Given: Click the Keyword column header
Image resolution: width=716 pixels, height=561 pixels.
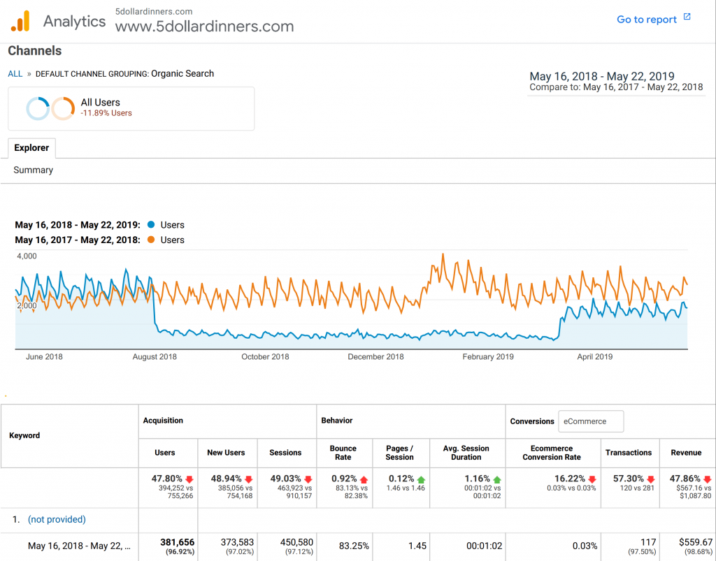Looking at the screenshot, I should tap(24, 435).
